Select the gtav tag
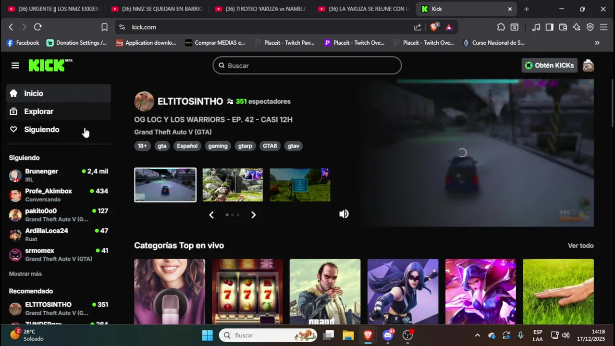 coord(294,146)
